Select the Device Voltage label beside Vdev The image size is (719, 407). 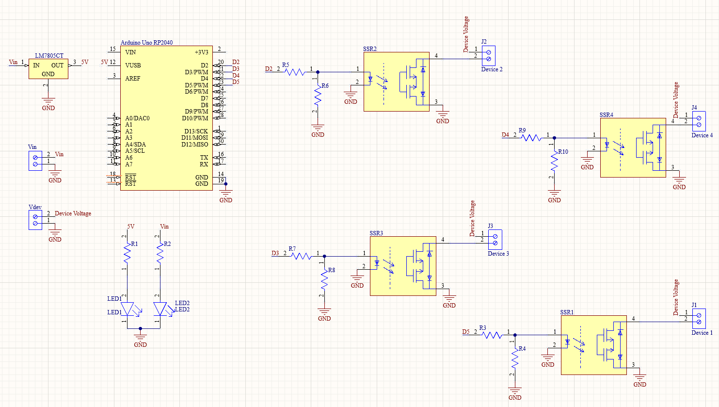coord(73,213)
